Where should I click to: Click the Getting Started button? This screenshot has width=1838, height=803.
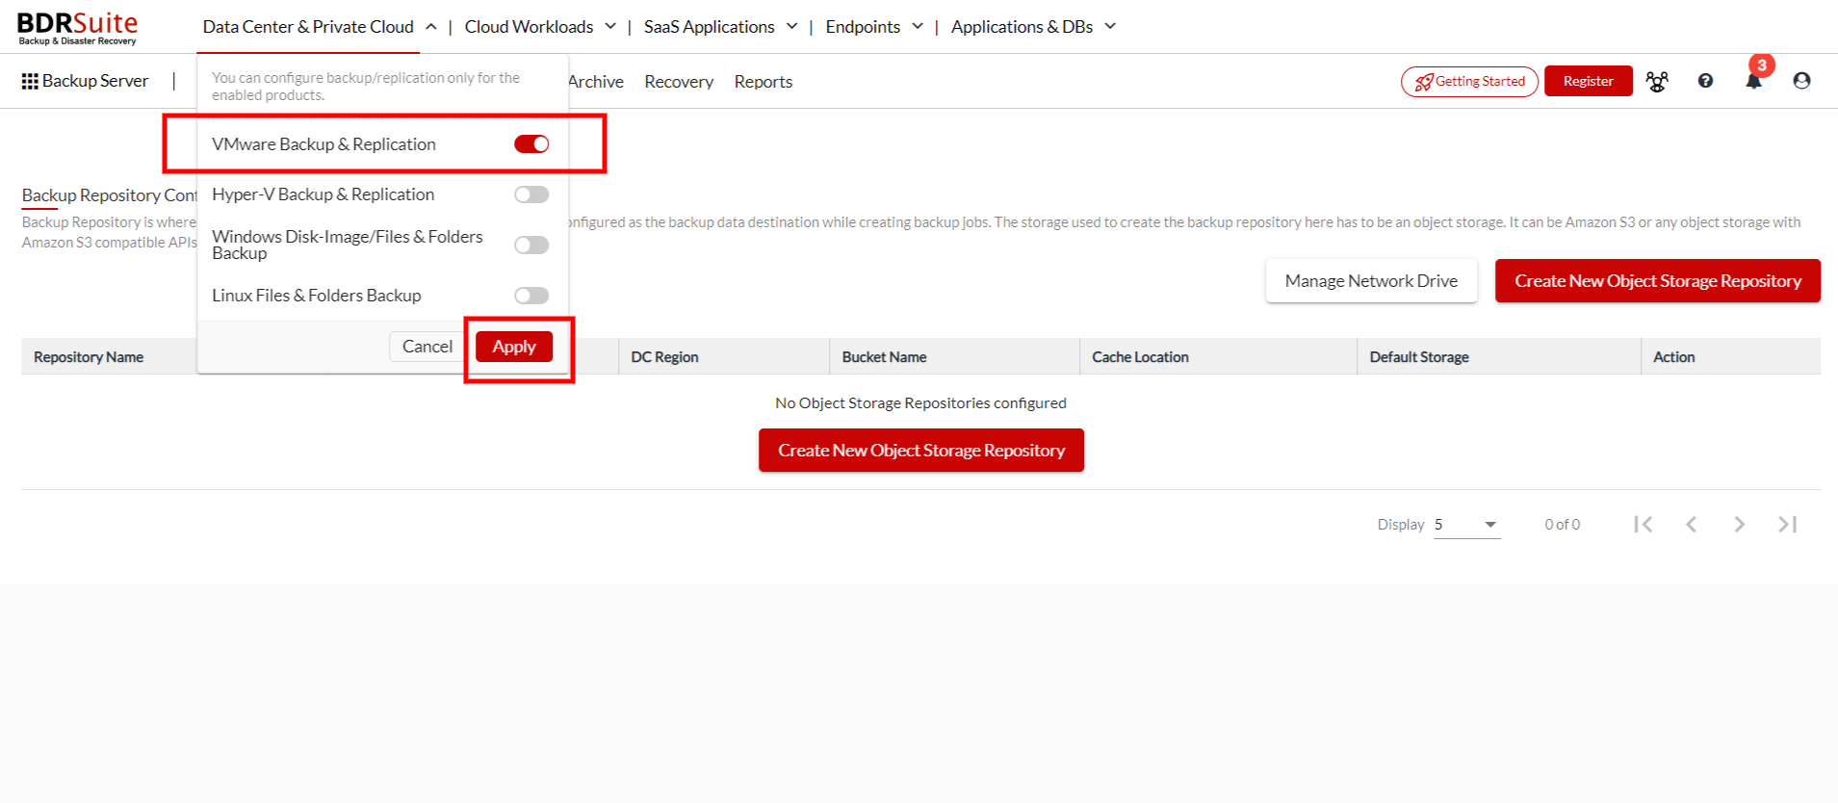(1469, 82)
